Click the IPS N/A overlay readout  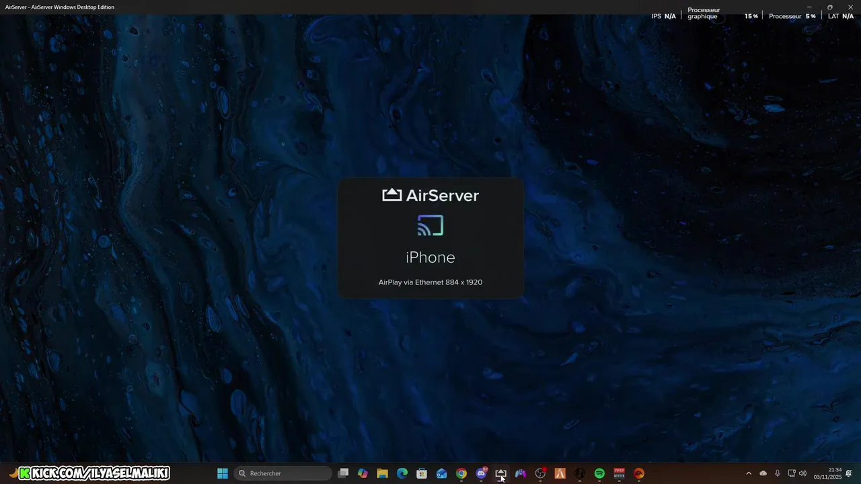click(663, 16)
